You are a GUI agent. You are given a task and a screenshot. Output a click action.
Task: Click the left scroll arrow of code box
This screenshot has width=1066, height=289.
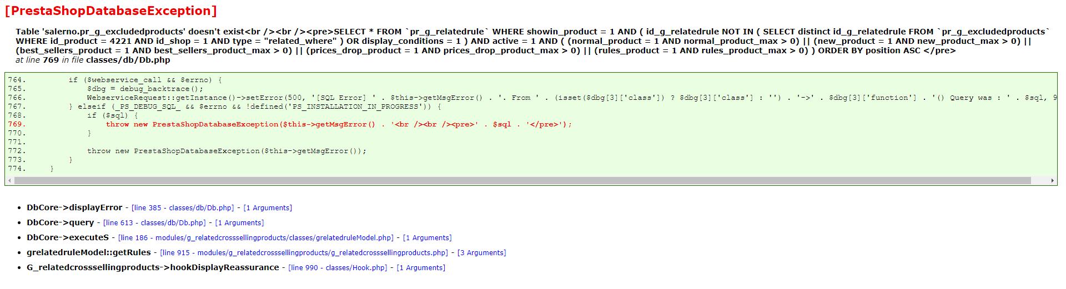[9, 180]
